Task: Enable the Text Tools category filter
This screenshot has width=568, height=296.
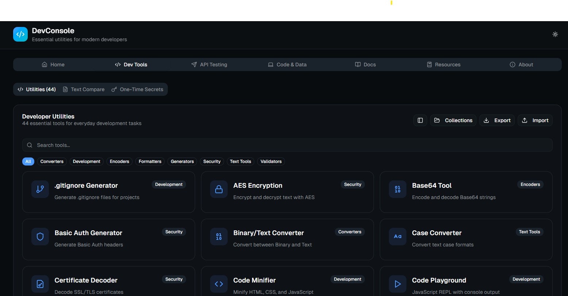Action: pyautogui.click(x=240, y=161)
